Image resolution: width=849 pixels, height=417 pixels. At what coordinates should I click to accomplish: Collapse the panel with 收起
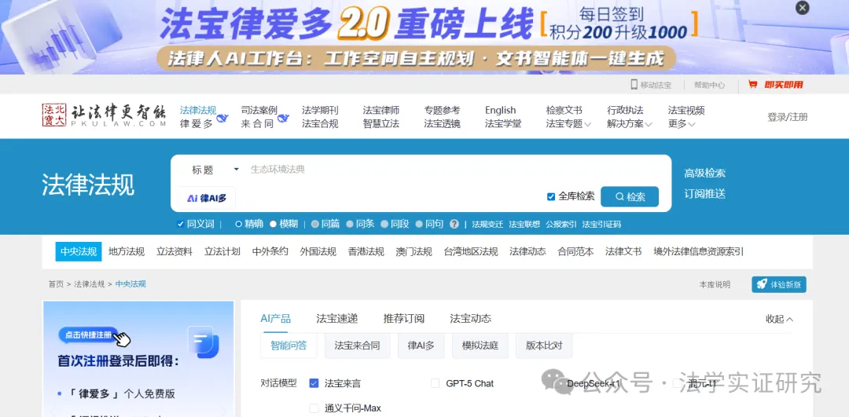pos(779,319)
